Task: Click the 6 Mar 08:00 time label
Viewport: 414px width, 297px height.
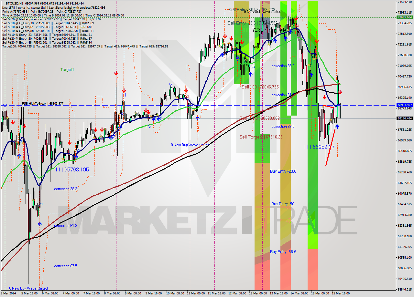Action: pos(50,293)
